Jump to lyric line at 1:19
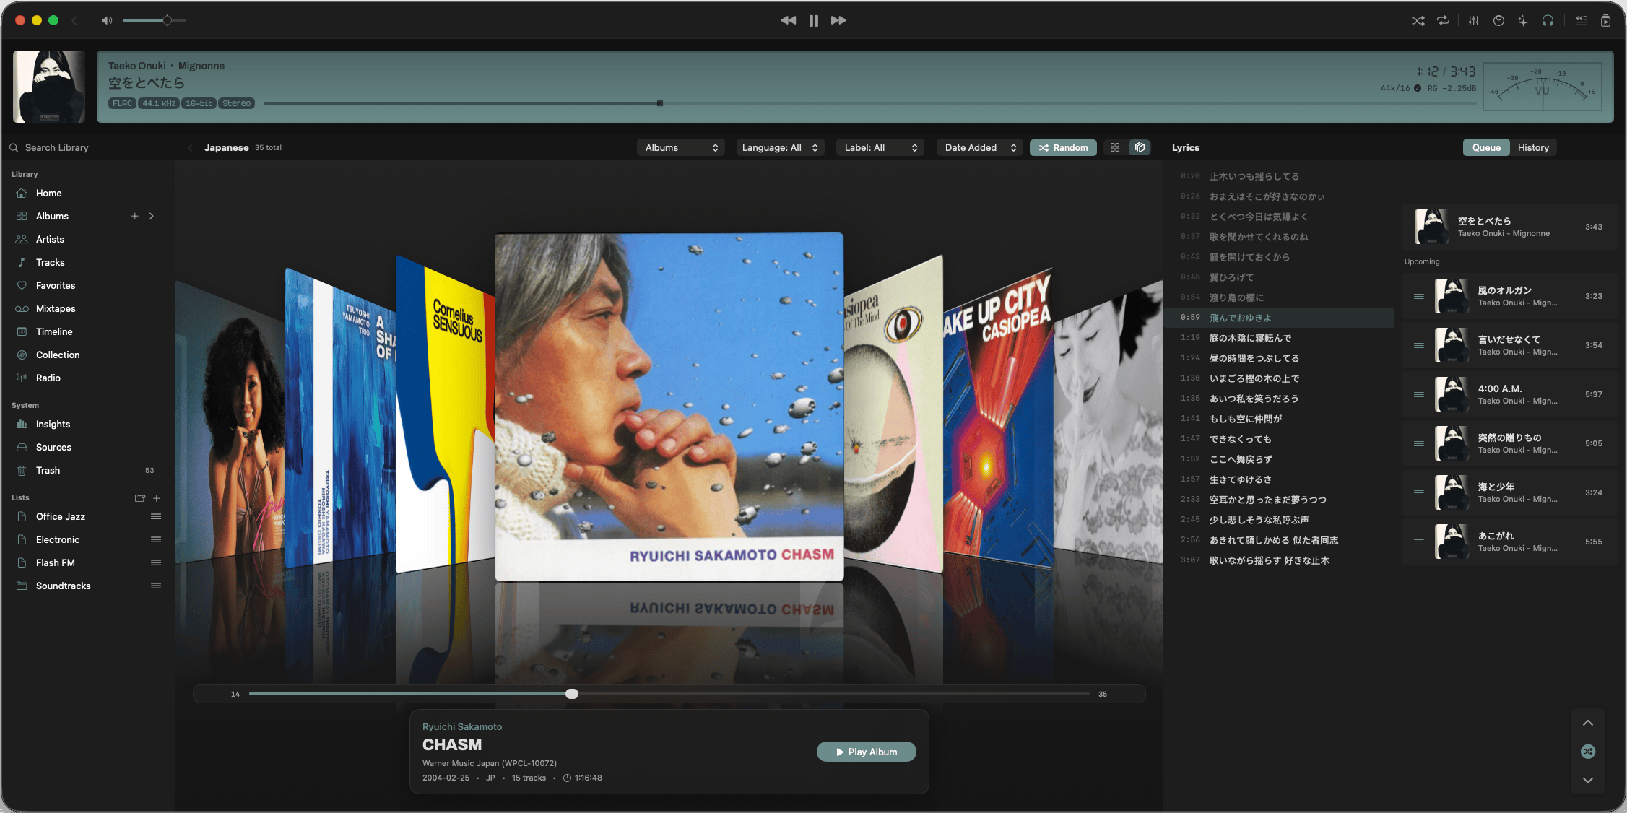This screenshot has height=813, width=1627. 1278,338
